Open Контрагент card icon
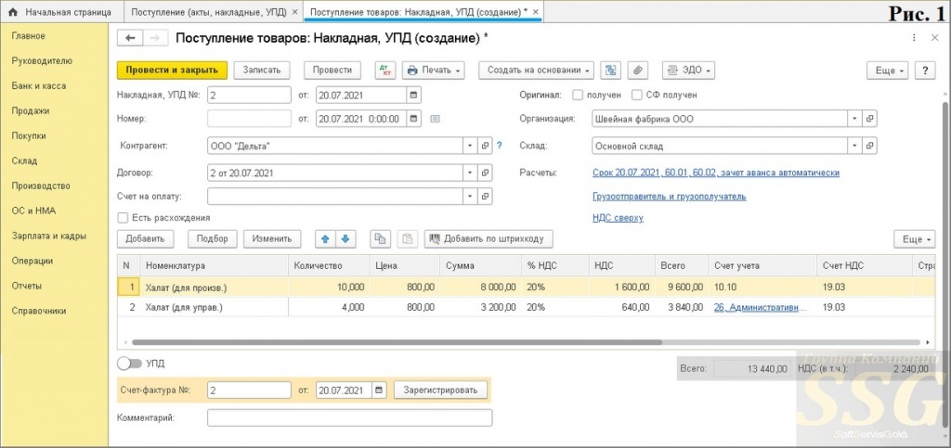The width and height of the screenshot is (951, 448). click(485, 146)
